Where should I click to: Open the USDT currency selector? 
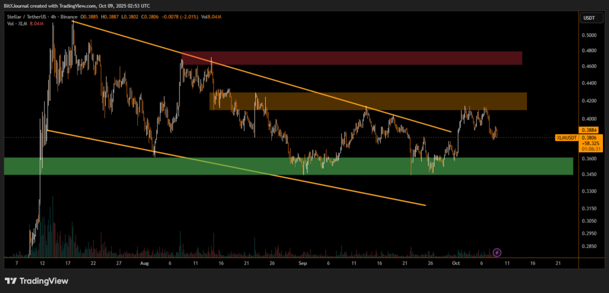(588, 18)
